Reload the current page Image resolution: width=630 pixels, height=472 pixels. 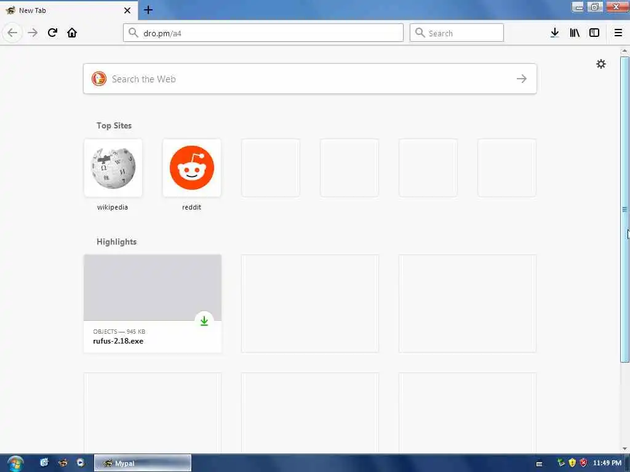[x=53, y=33]
